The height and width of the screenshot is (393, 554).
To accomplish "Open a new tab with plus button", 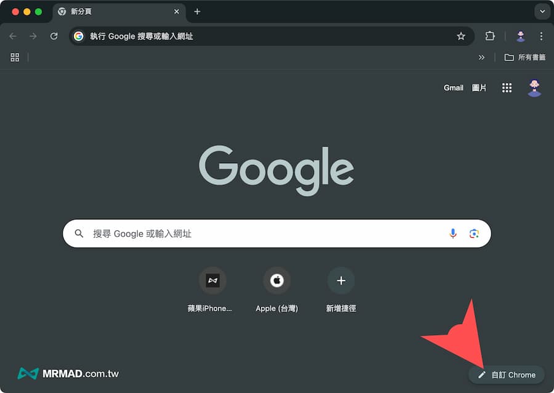I will 197,12.
